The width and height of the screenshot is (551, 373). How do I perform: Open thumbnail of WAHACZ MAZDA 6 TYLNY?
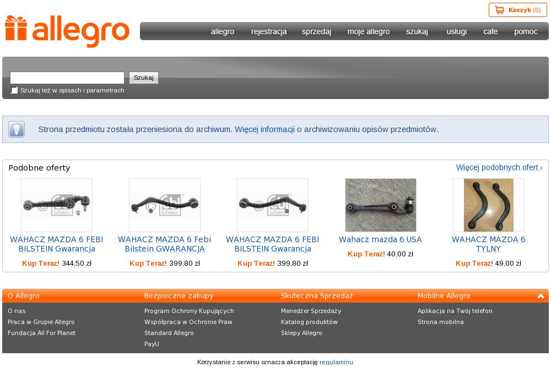[488, 205]
